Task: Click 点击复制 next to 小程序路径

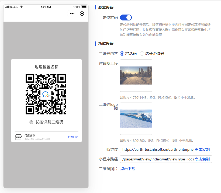Action: click(202, 159)
